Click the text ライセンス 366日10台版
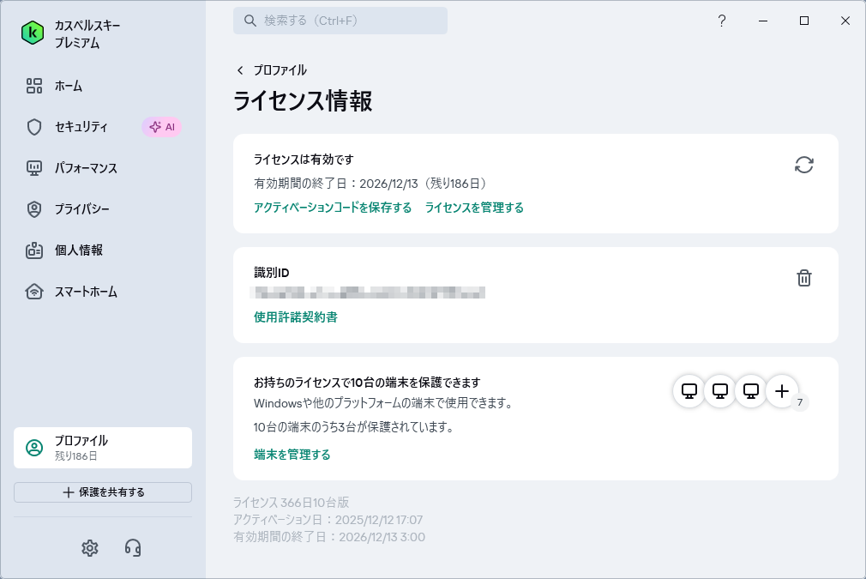Viewport: 866px width, 579px height. pyautogui.click(x=291, y=502)
